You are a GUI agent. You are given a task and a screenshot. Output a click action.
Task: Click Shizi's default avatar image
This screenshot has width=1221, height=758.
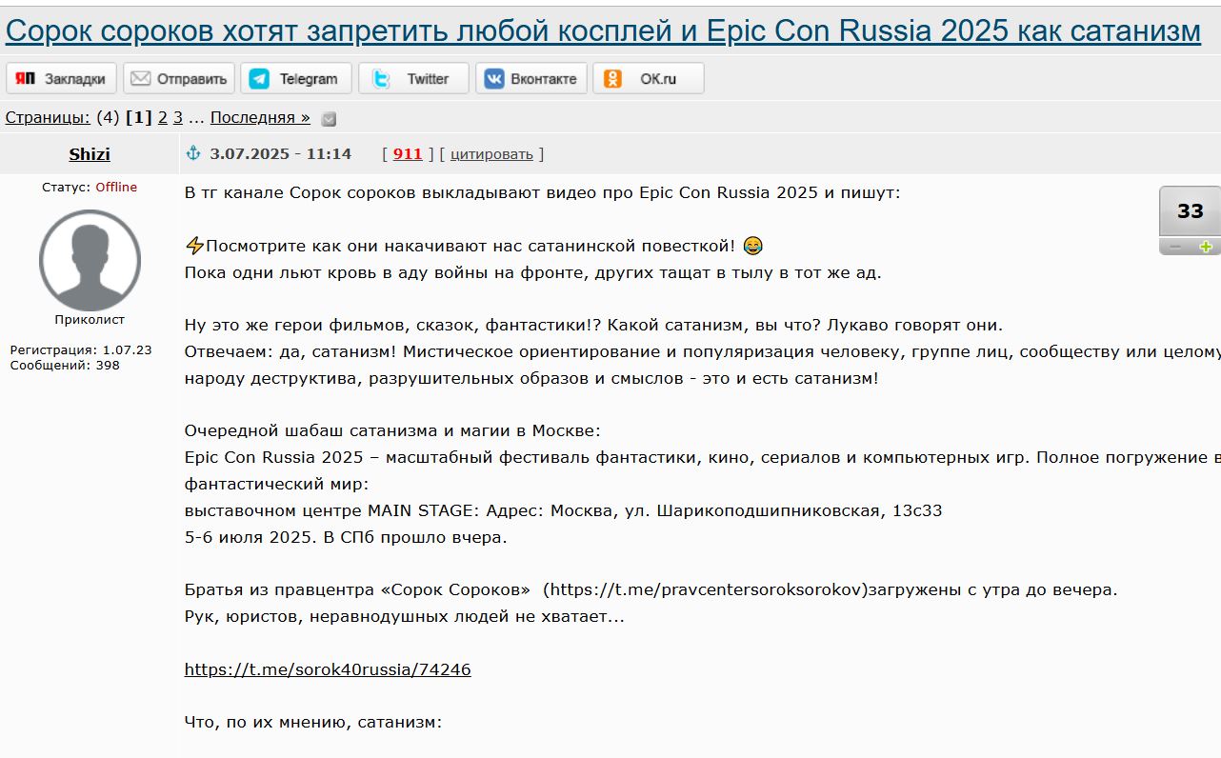point(90,260)
